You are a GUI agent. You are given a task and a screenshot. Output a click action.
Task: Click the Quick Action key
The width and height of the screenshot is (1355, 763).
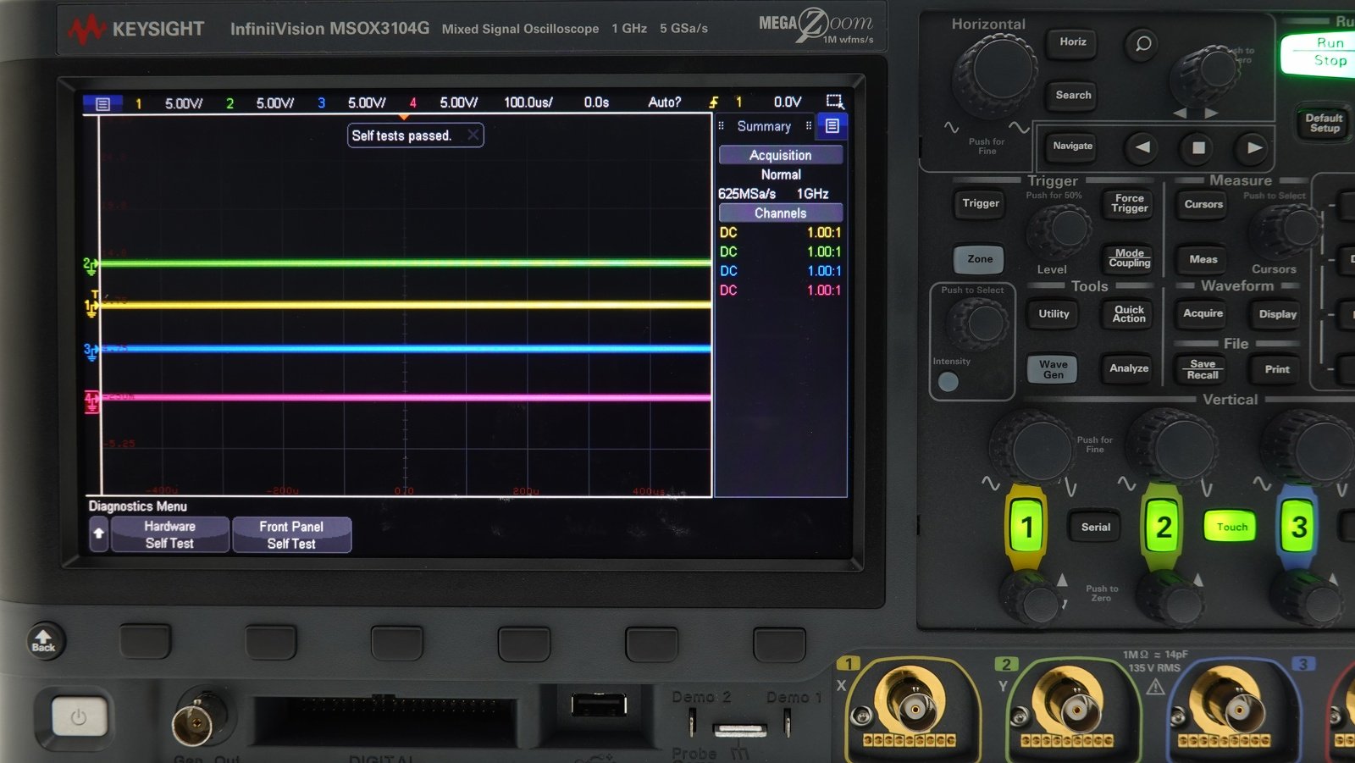[1129, 314]
